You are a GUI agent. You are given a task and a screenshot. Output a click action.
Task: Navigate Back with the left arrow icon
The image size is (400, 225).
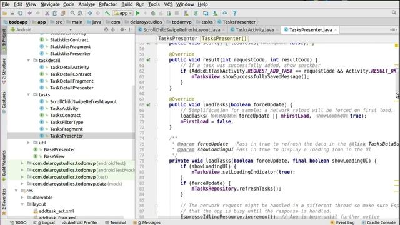90,13
